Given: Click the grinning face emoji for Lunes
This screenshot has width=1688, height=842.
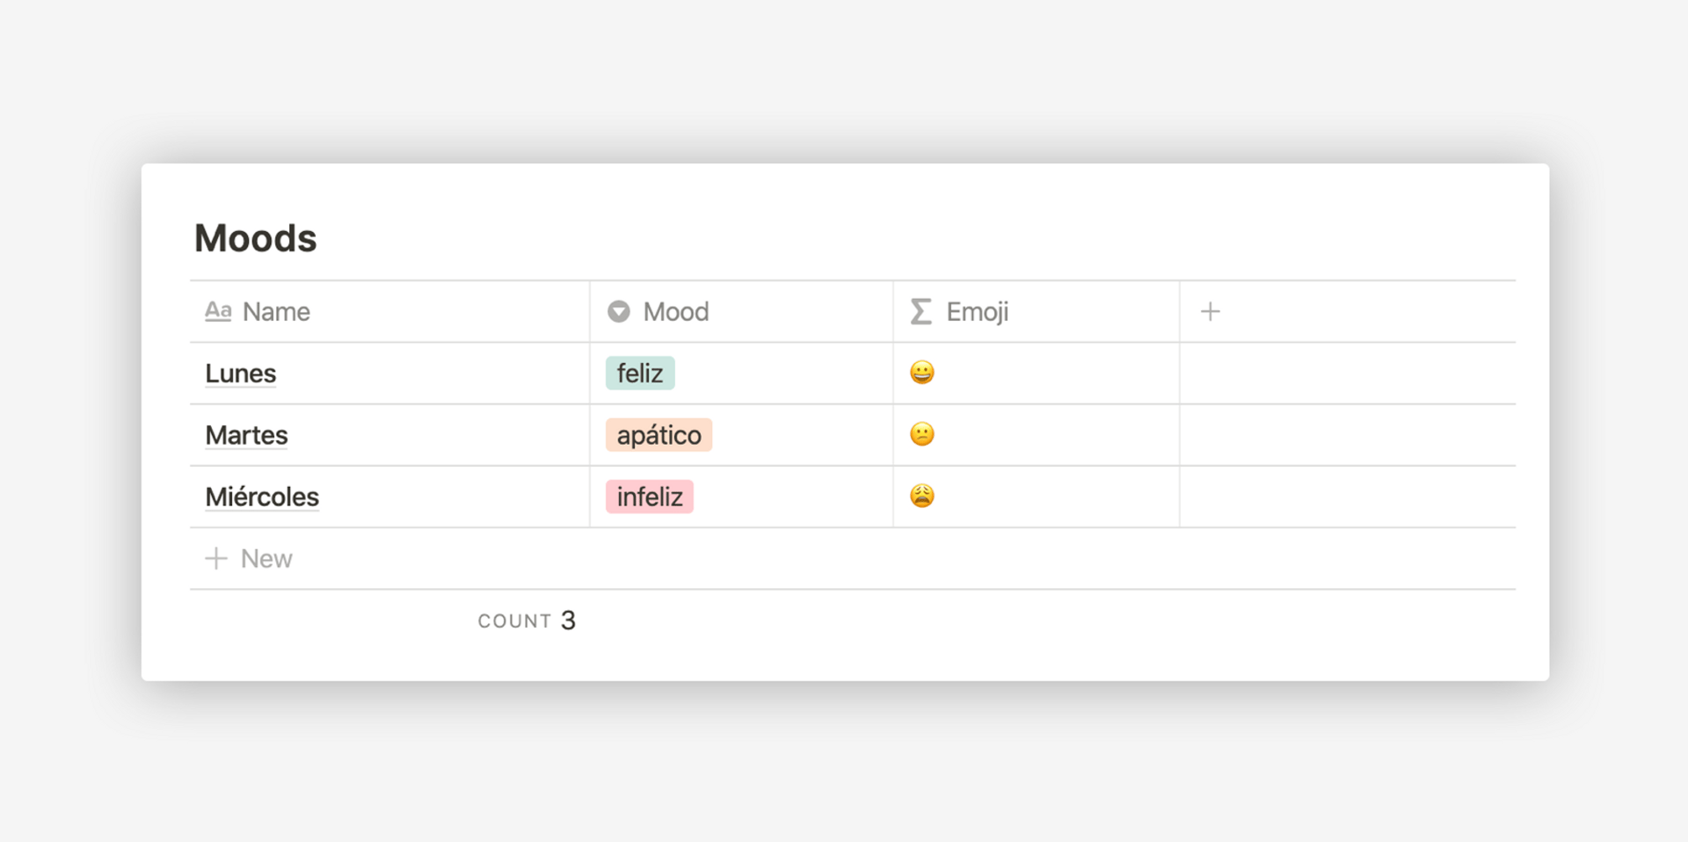Looking at the screenshot, I should [x=920, y=373].
